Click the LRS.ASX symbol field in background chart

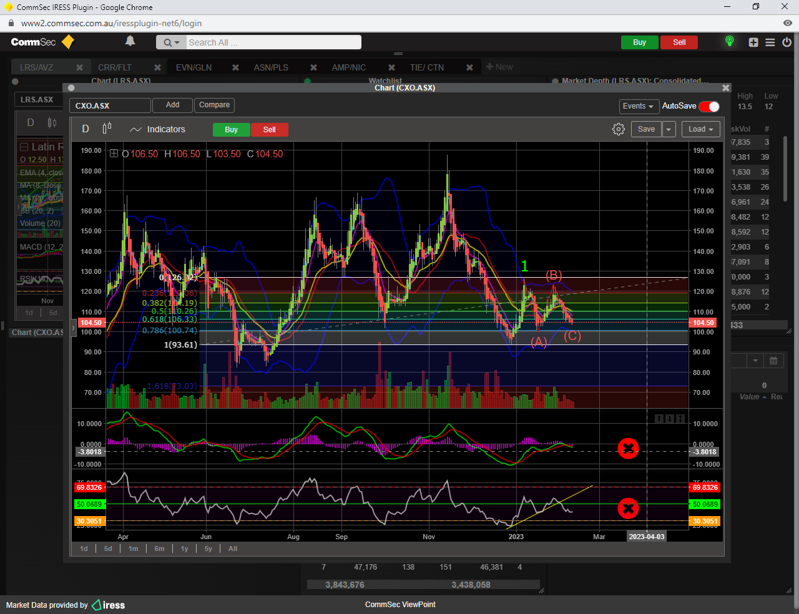tap(37, 100)
